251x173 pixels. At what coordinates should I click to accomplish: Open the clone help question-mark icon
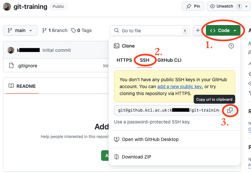(x=231, y=46)
